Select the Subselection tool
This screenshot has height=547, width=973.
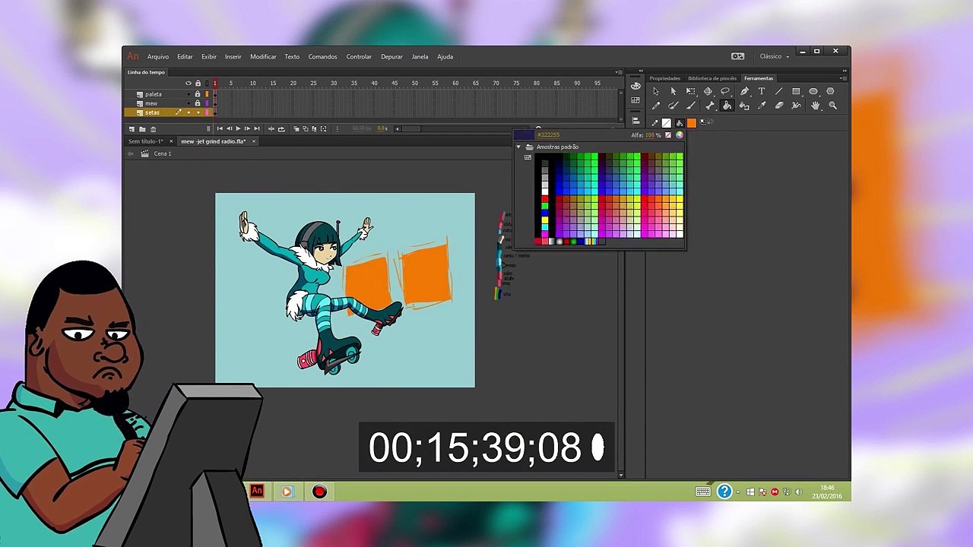pos(673,91)
